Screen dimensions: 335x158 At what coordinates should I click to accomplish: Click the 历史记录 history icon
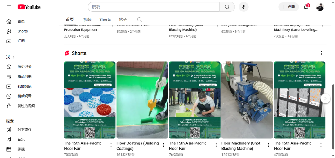(x=9, y=67)
